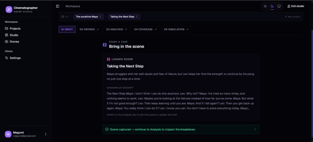Expand the Scene captured banner chevron
Screen dimensions: 313x142
click(255, 130)
